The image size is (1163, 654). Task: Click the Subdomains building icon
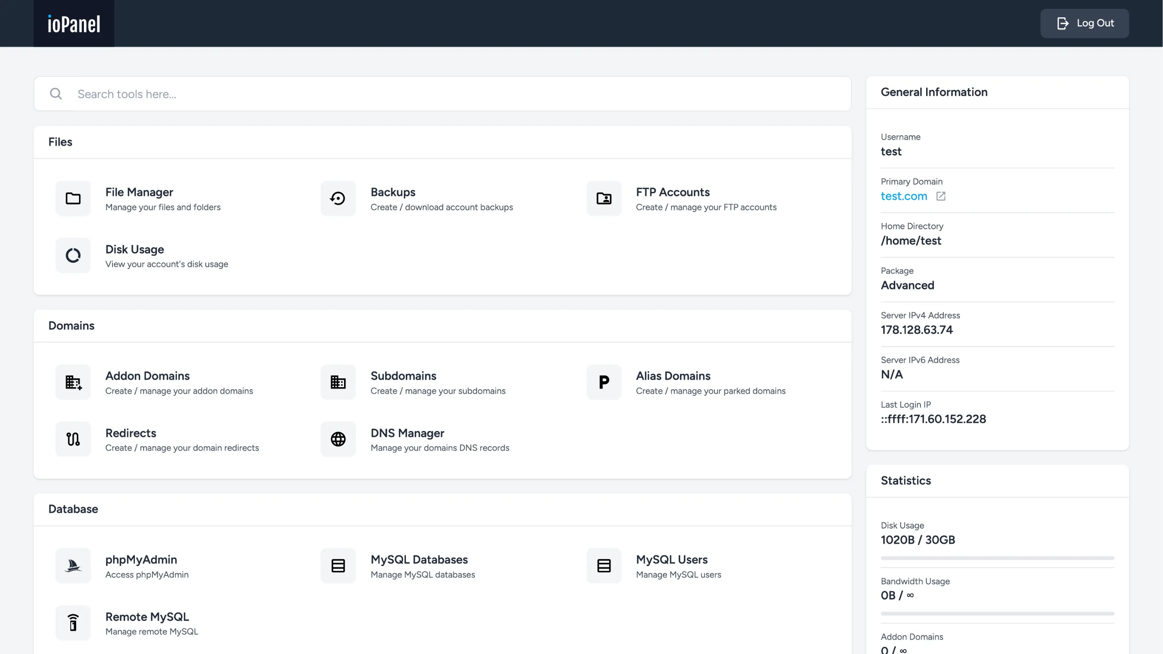(338, 382)
